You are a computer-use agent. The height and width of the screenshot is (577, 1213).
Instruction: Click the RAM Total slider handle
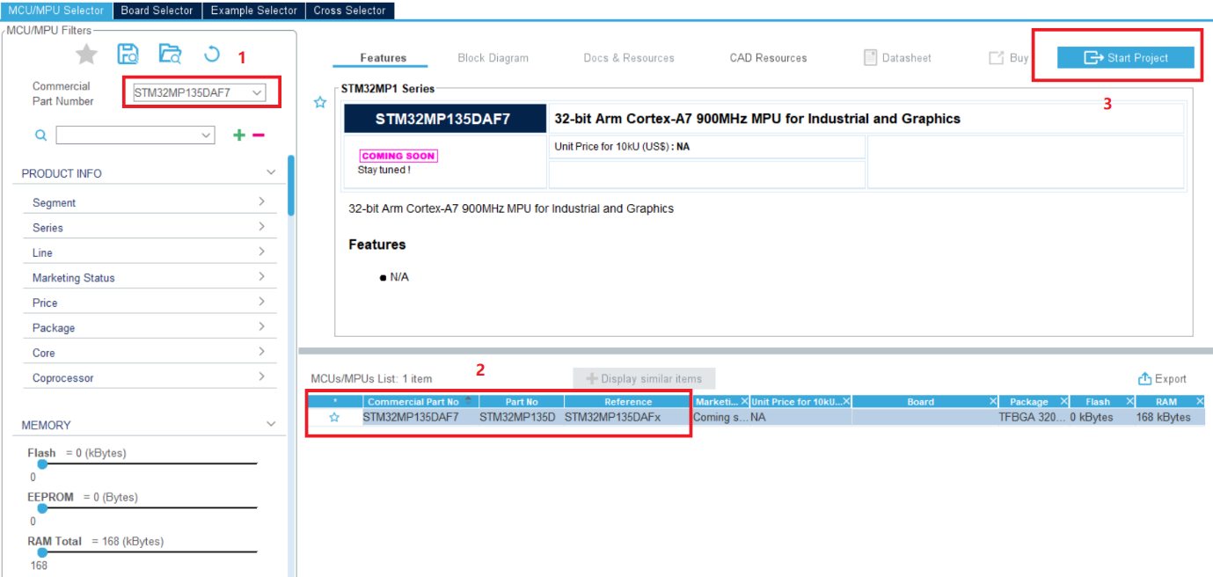[40, 552]
